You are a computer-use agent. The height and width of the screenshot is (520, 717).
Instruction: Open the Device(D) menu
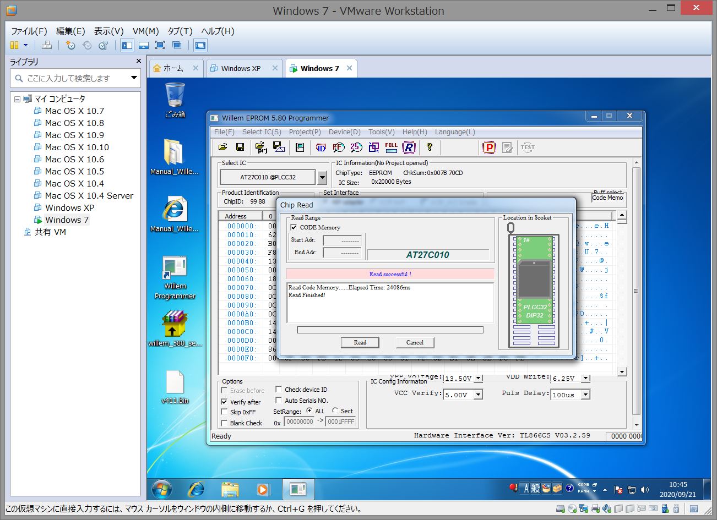point(344,132)
